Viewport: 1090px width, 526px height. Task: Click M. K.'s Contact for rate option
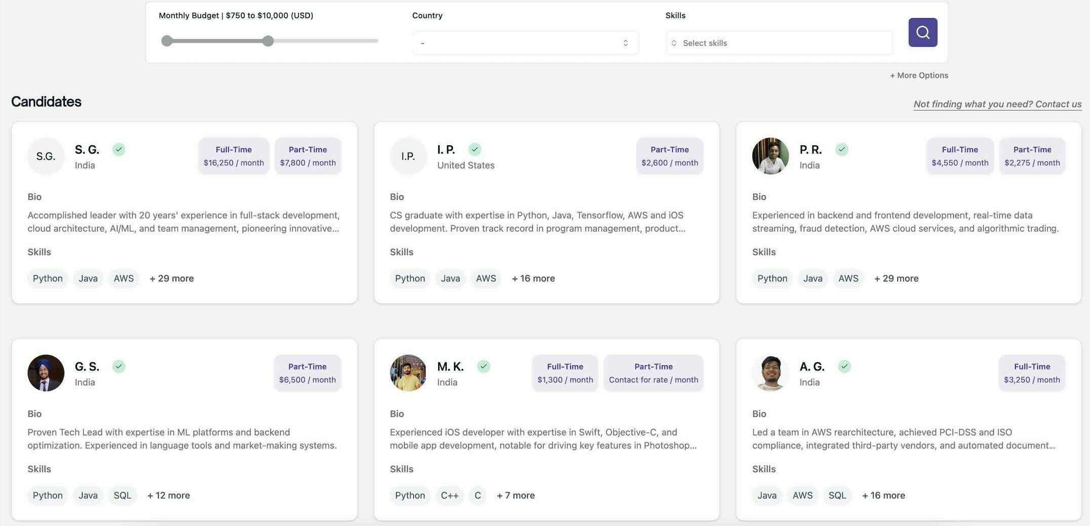click(x=653, y=373)
